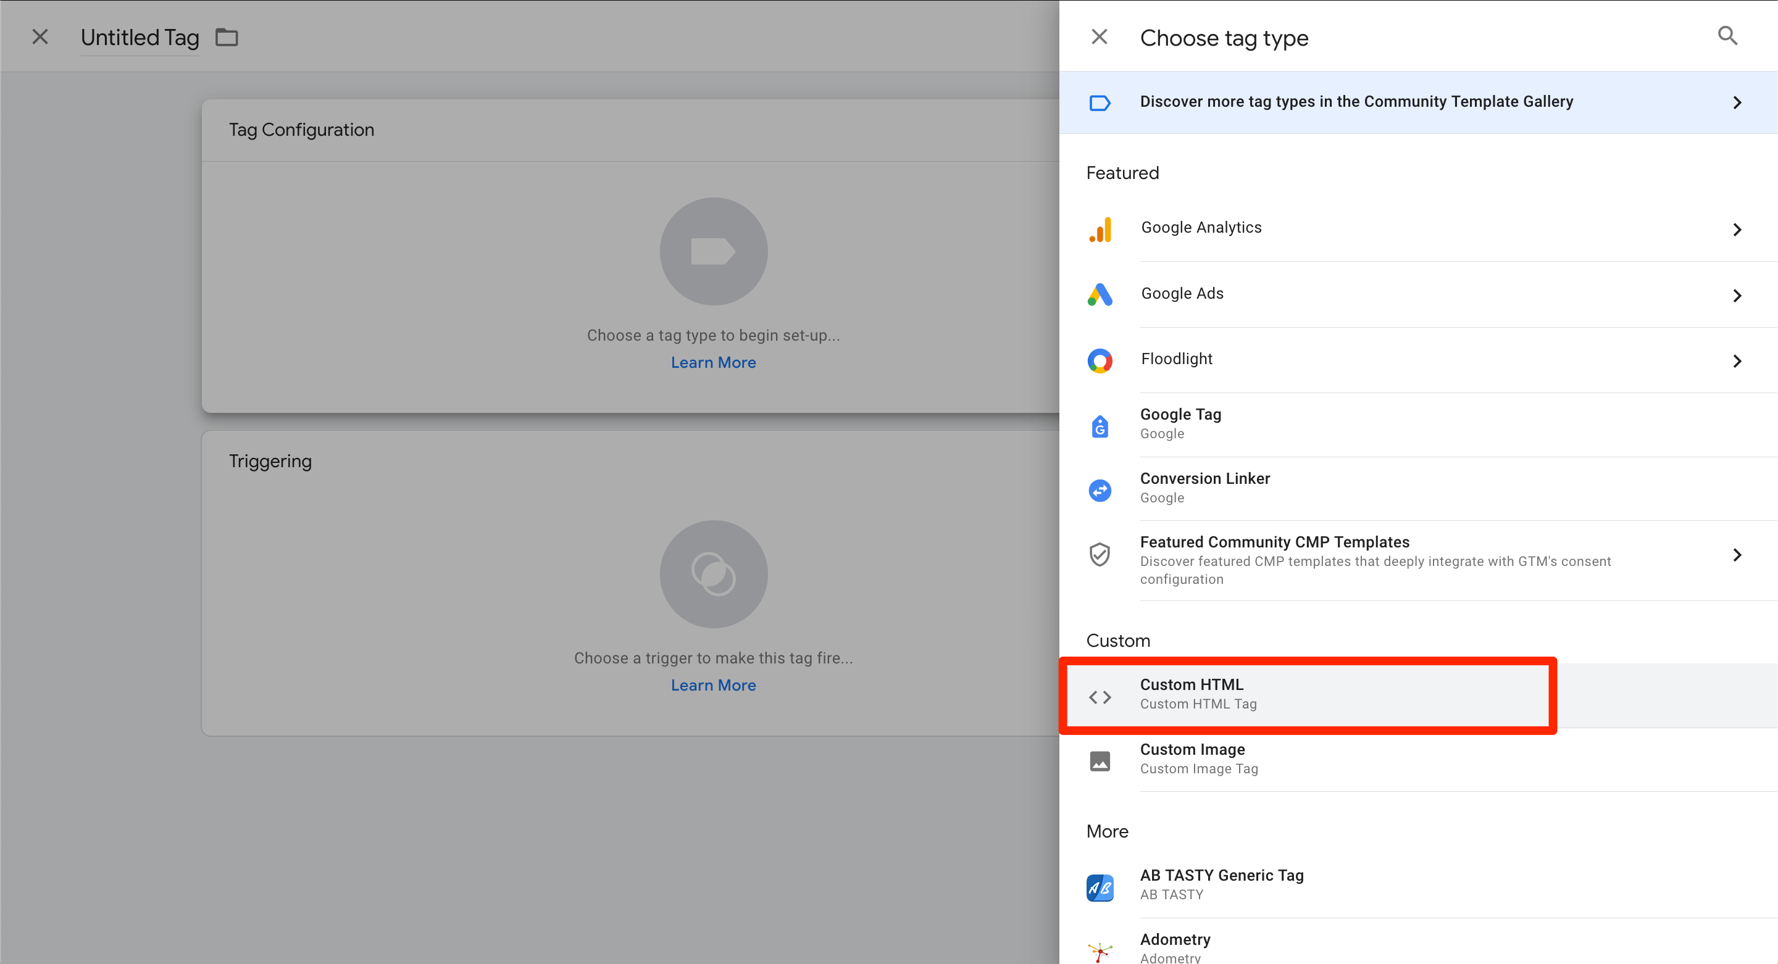
Task: Click the Google Ads logo icon
Action: click(x=1100, y=294)
